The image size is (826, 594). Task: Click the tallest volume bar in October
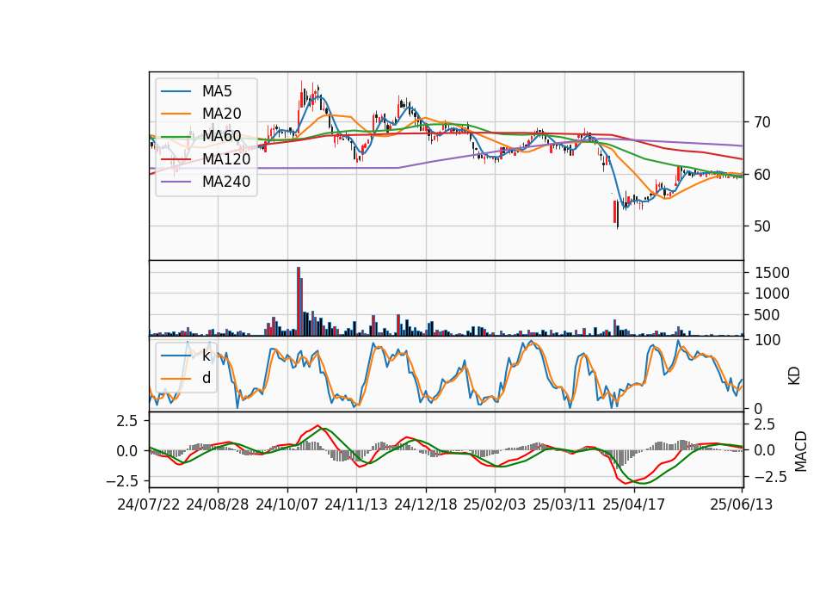299,301
